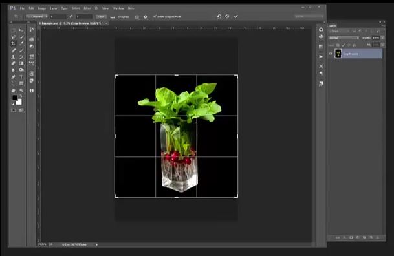Open the Layers panel flyout menu

click(383, 25)
